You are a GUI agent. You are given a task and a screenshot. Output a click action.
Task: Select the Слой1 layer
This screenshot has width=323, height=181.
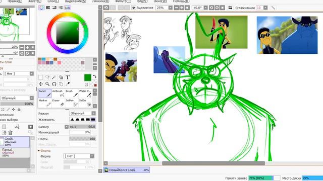coord(15,142)
